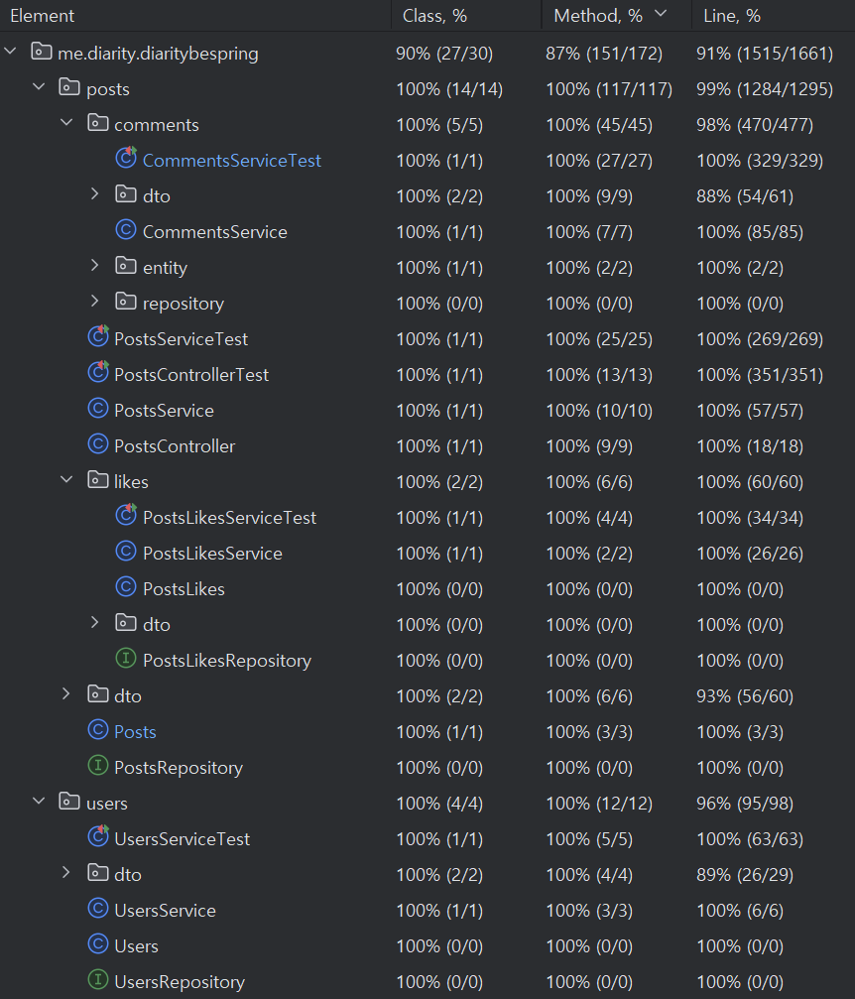This screenshot has height=999, width=855.
Task: Click the PostsLikesService class icon
Action: pyautogui.click(x=126, y=551)
